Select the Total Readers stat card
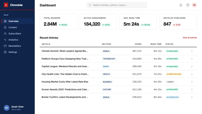 tap(59, 22)
